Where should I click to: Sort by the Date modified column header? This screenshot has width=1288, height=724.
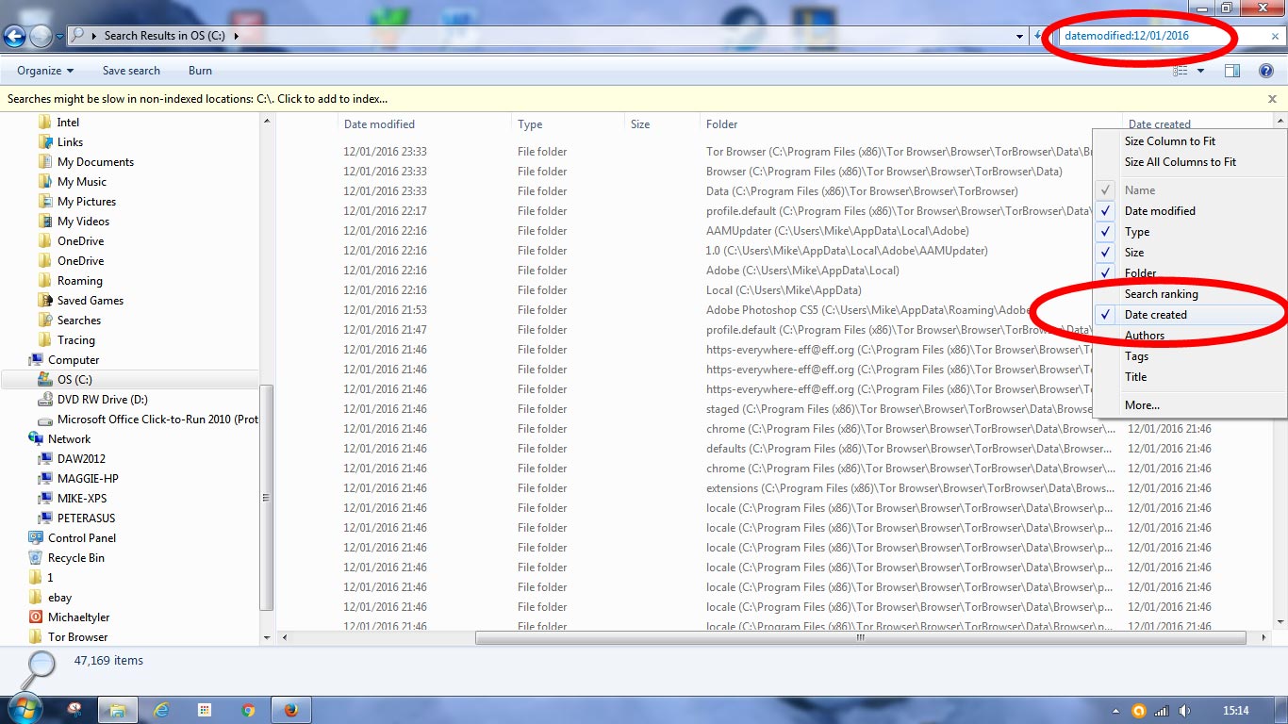pos(424,124)
